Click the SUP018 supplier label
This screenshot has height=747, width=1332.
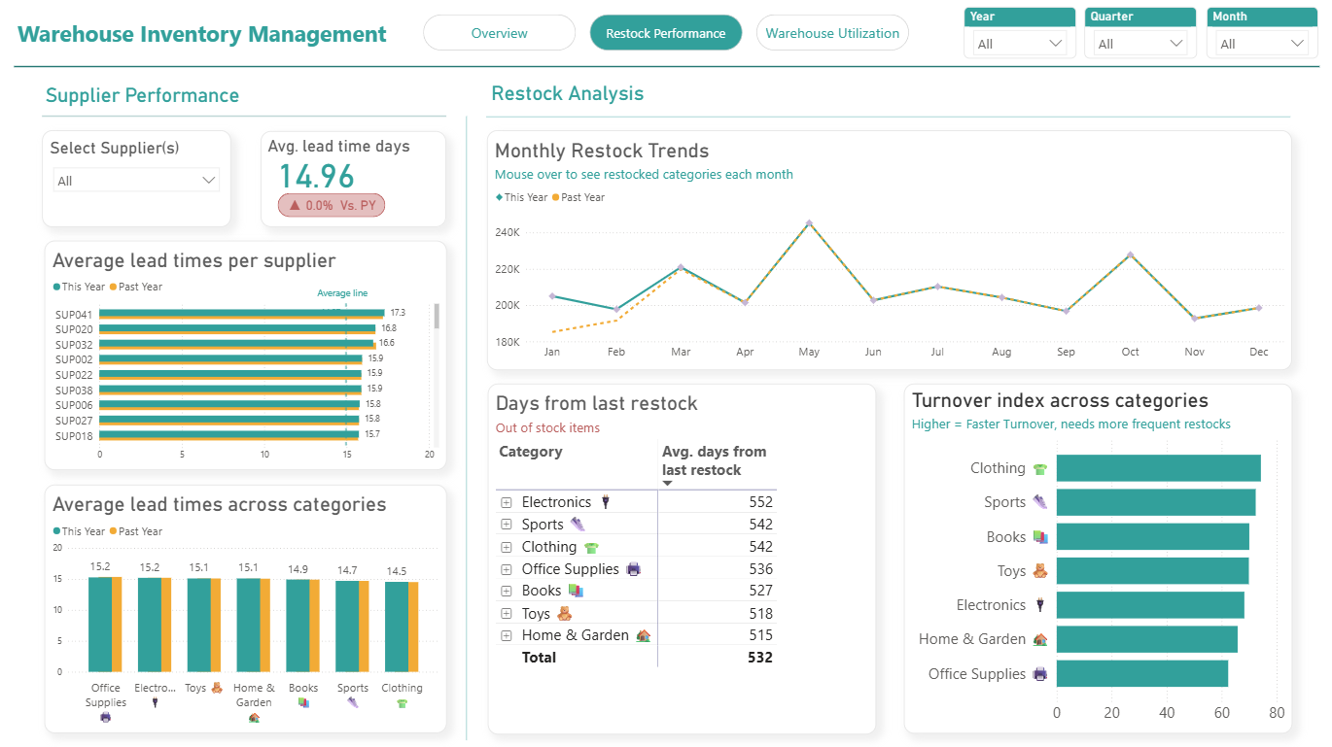(74, 436)
